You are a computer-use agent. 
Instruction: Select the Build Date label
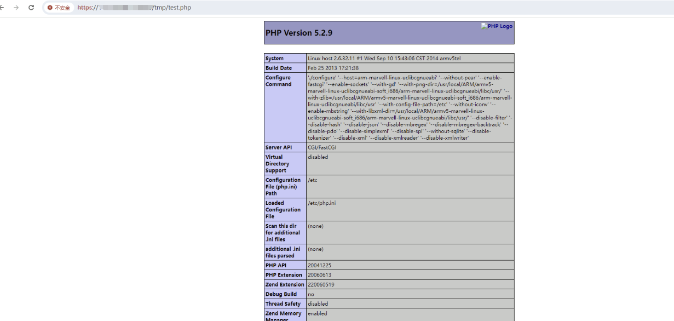pyautogui.click(x=279, y=68)
